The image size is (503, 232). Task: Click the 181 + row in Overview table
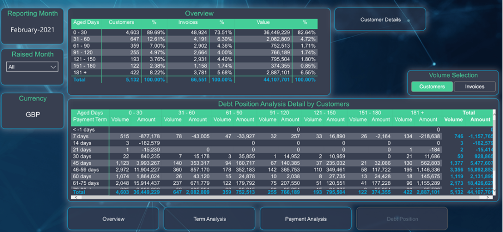click(x=194, y=73)
